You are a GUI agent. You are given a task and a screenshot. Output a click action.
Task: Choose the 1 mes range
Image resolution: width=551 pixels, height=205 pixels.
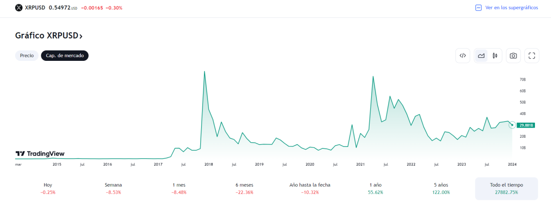[x=179, y=188]
